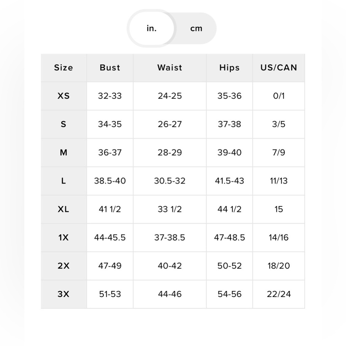
Task: Switch units to cm
Action: click(196, 28)
